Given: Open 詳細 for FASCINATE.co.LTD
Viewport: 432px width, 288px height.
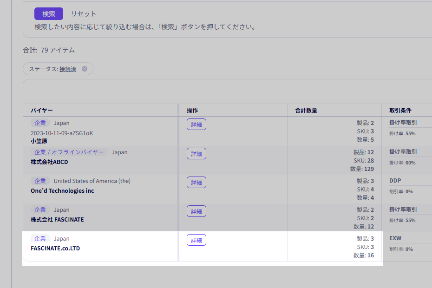Looking at the screenshot, I should point(196,240).
